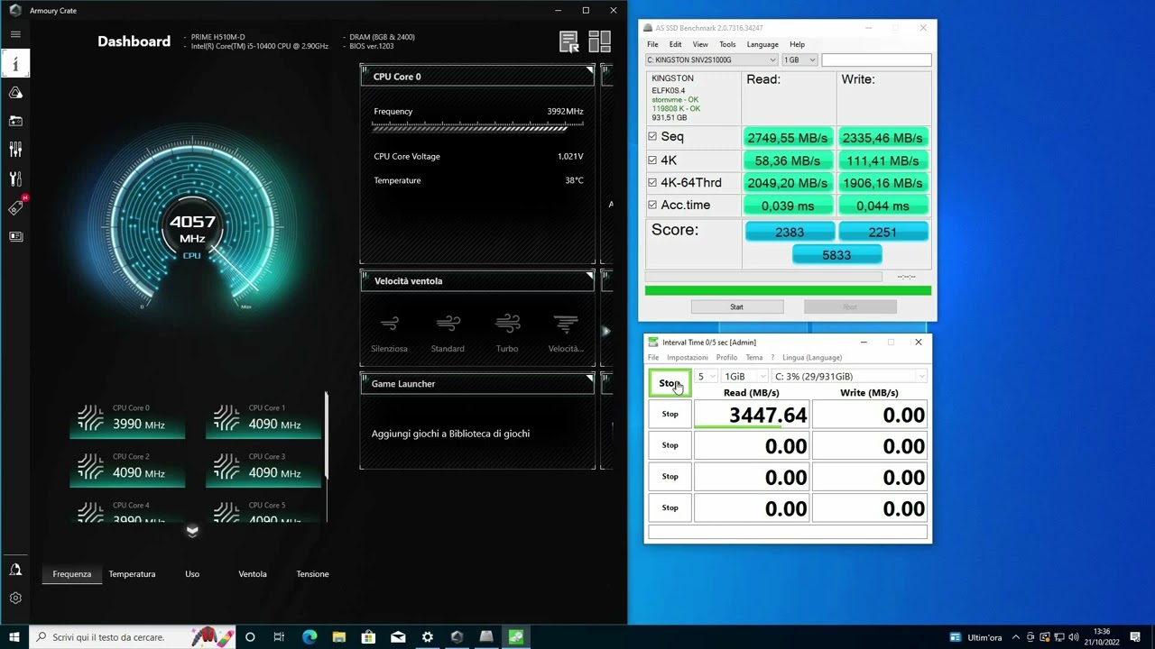Open the Lingua (Language) menu
1155x649 pixels.
pos(812,358)
